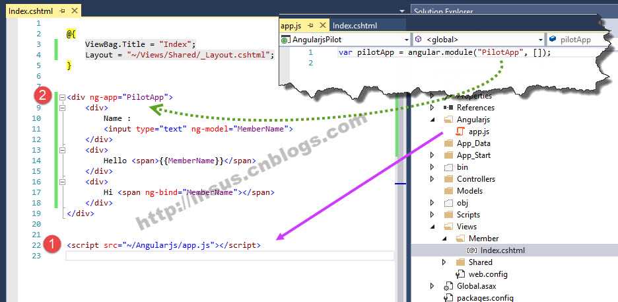Select the Shared folder icon
The width and height of the screenshot is (618, 302).
click(460, 262)
